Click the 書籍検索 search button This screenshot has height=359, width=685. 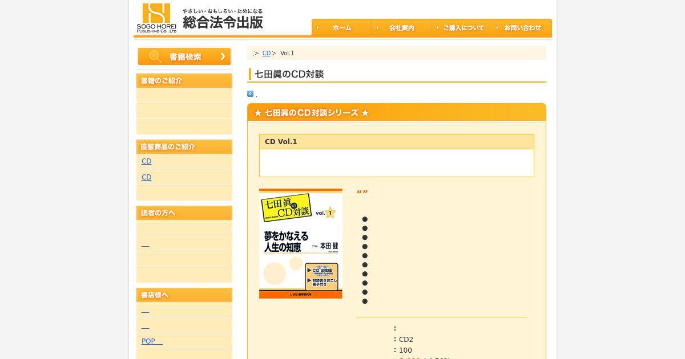184,56
